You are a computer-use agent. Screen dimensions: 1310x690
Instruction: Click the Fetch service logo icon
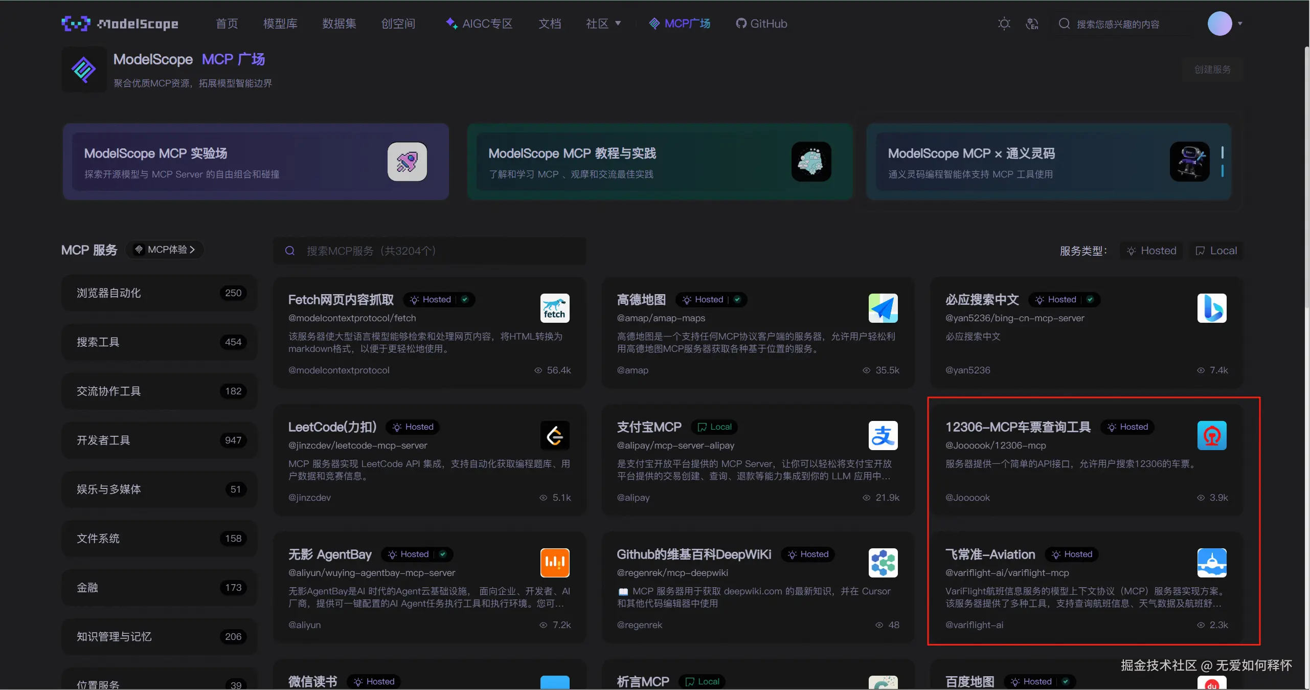tap(554, 308)
